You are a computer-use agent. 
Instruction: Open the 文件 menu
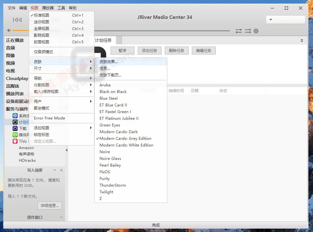pyautogui.click(x=12, y=8)
